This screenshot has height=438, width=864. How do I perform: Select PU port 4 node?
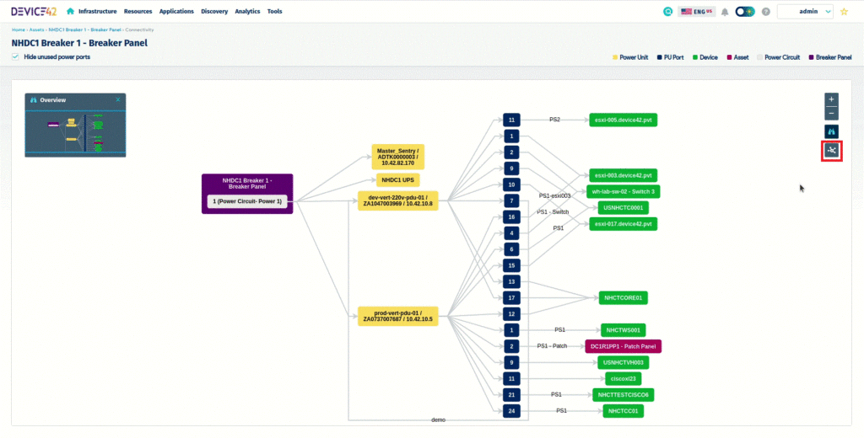coord(511,233)
